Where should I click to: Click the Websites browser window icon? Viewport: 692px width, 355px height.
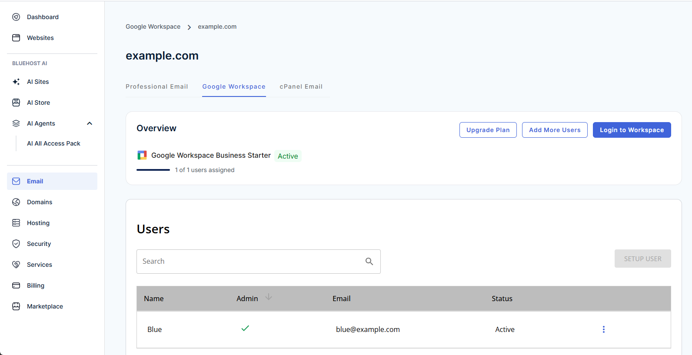coord(16,38)
